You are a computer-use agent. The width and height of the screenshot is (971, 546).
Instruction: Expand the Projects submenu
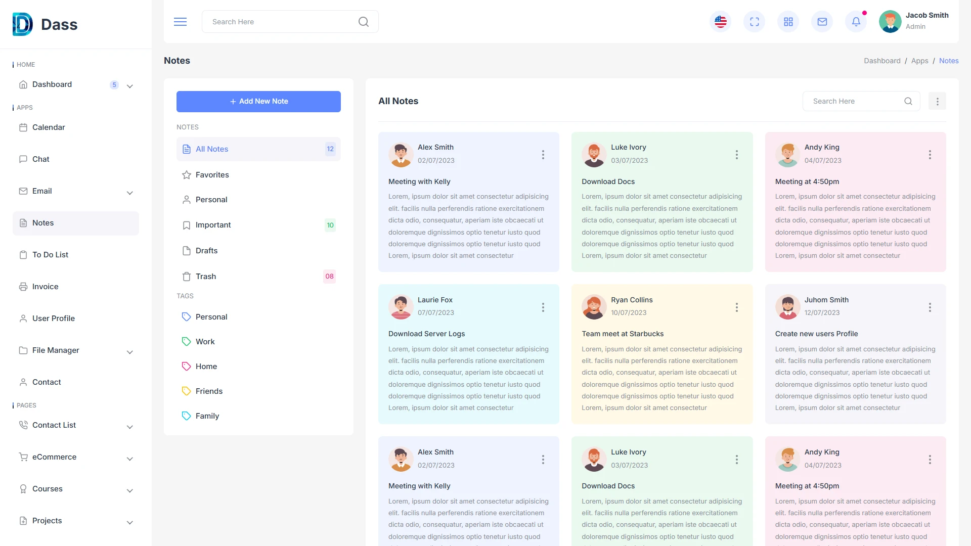click(x=129, y=523)
